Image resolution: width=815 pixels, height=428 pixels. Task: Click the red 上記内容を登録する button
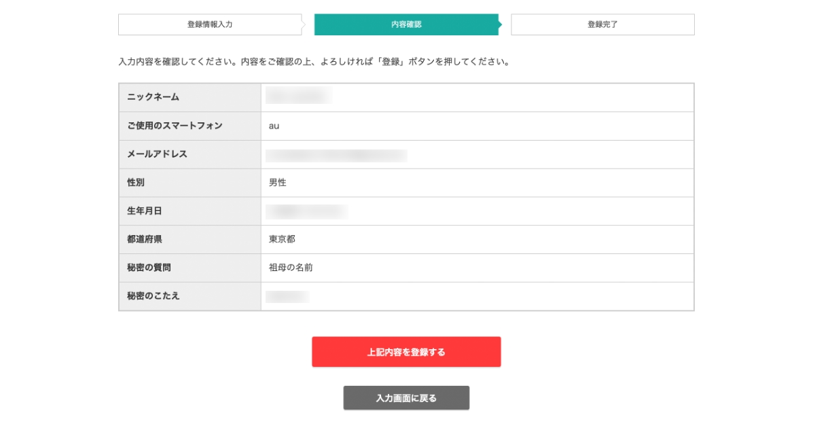click(x=406, y=352)
